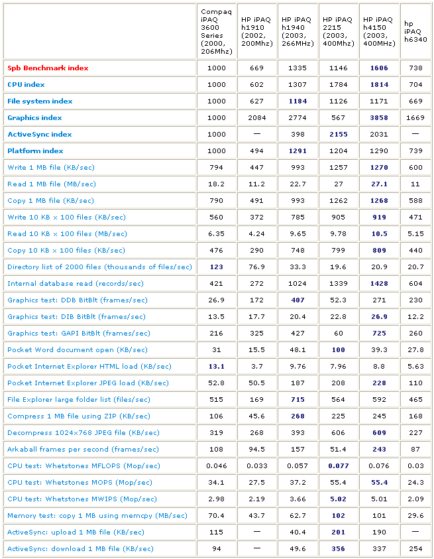
Task: Click value 0.077 in Whetstones MFLOPS row
Action: coord(339,466)
